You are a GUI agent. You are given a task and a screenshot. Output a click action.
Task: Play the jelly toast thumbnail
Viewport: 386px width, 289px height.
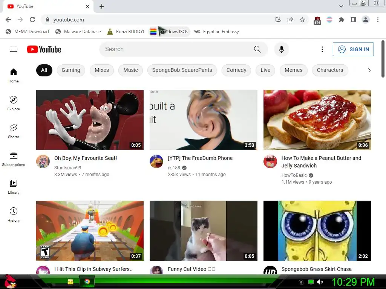point(317,120)
